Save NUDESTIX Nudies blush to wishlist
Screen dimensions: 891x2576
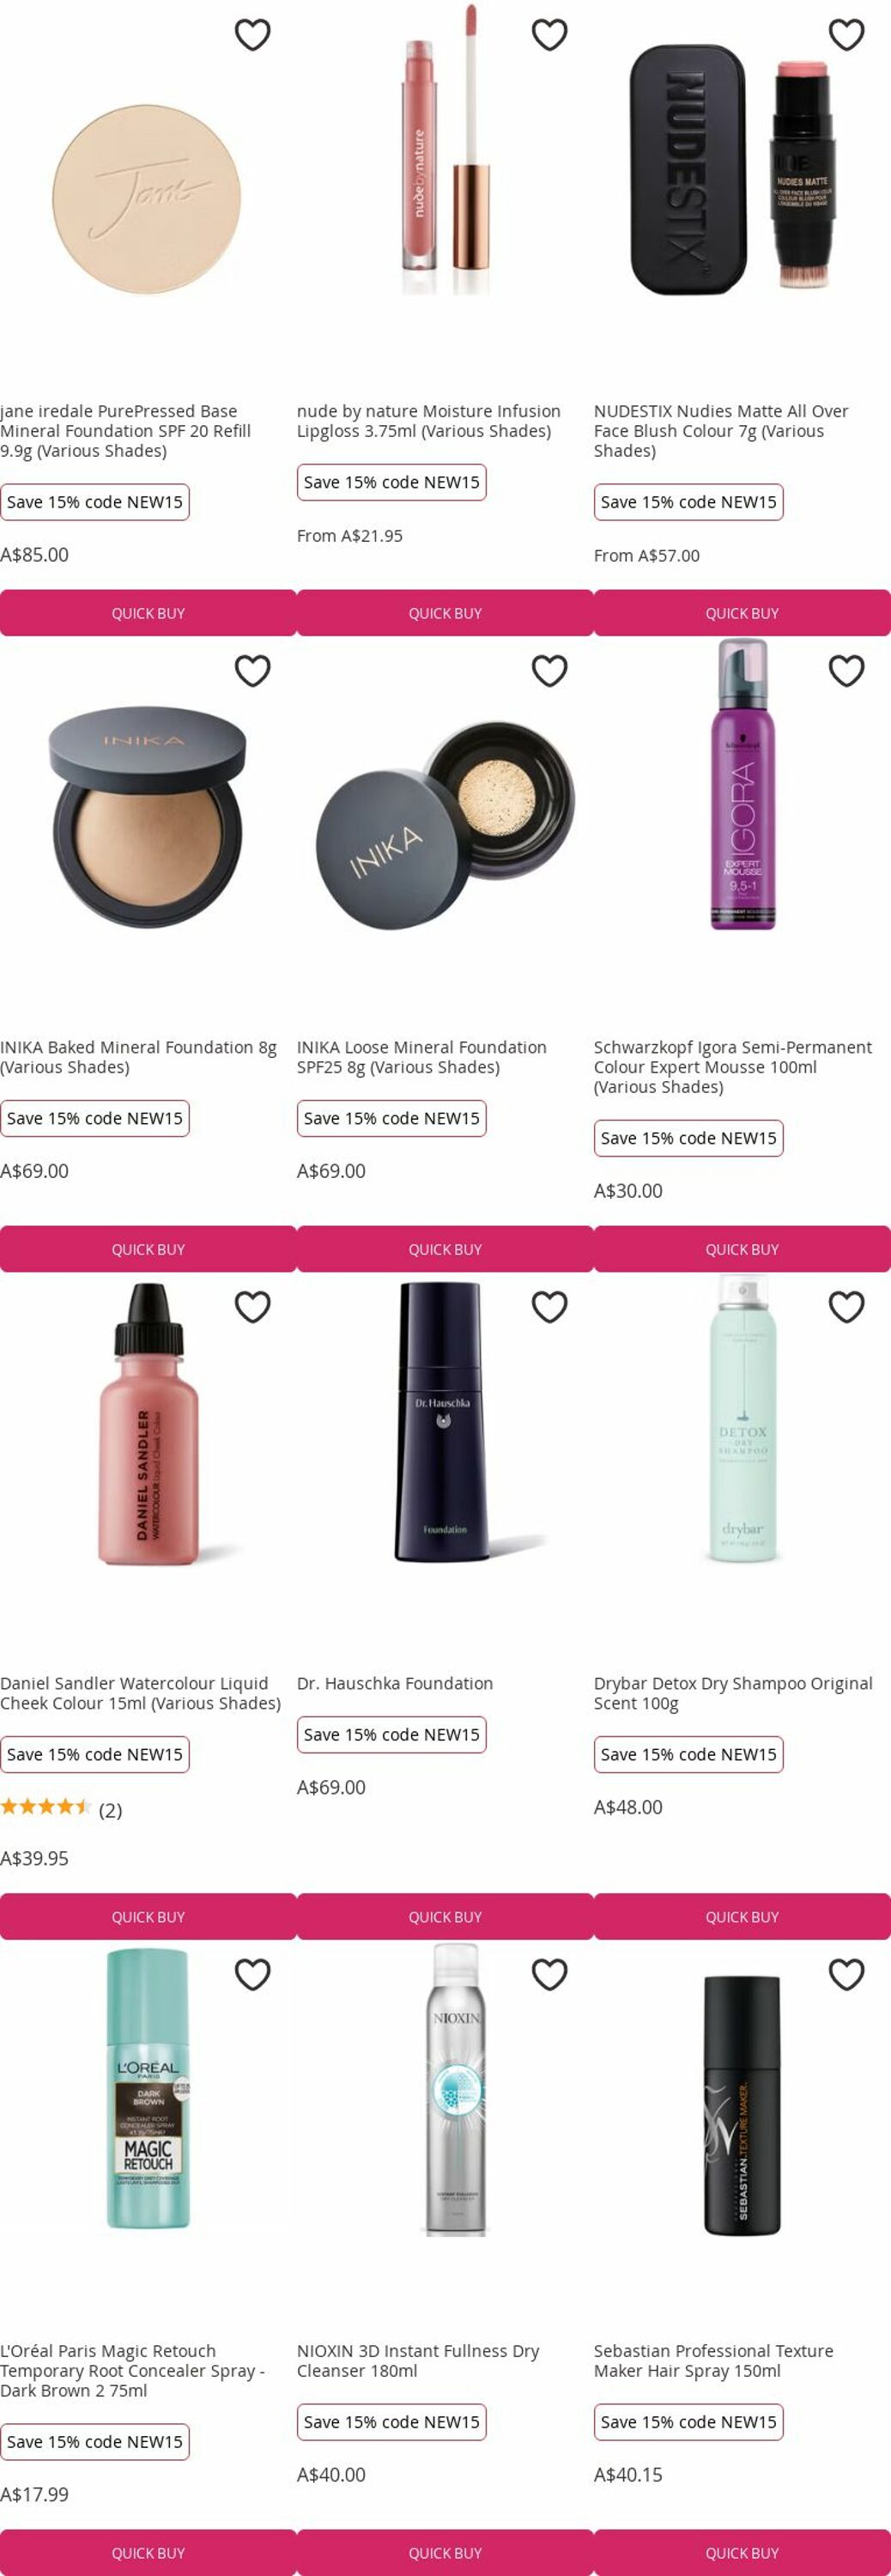(x=846, y=34)
